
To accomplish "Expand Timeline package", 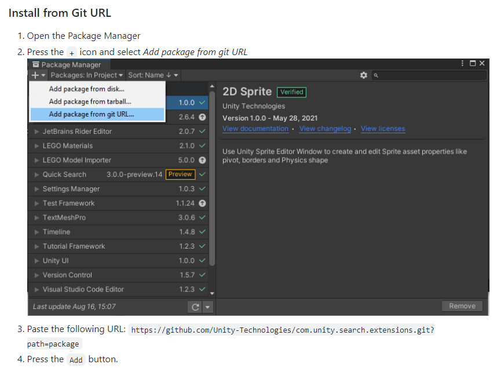I will pos(36,232).
